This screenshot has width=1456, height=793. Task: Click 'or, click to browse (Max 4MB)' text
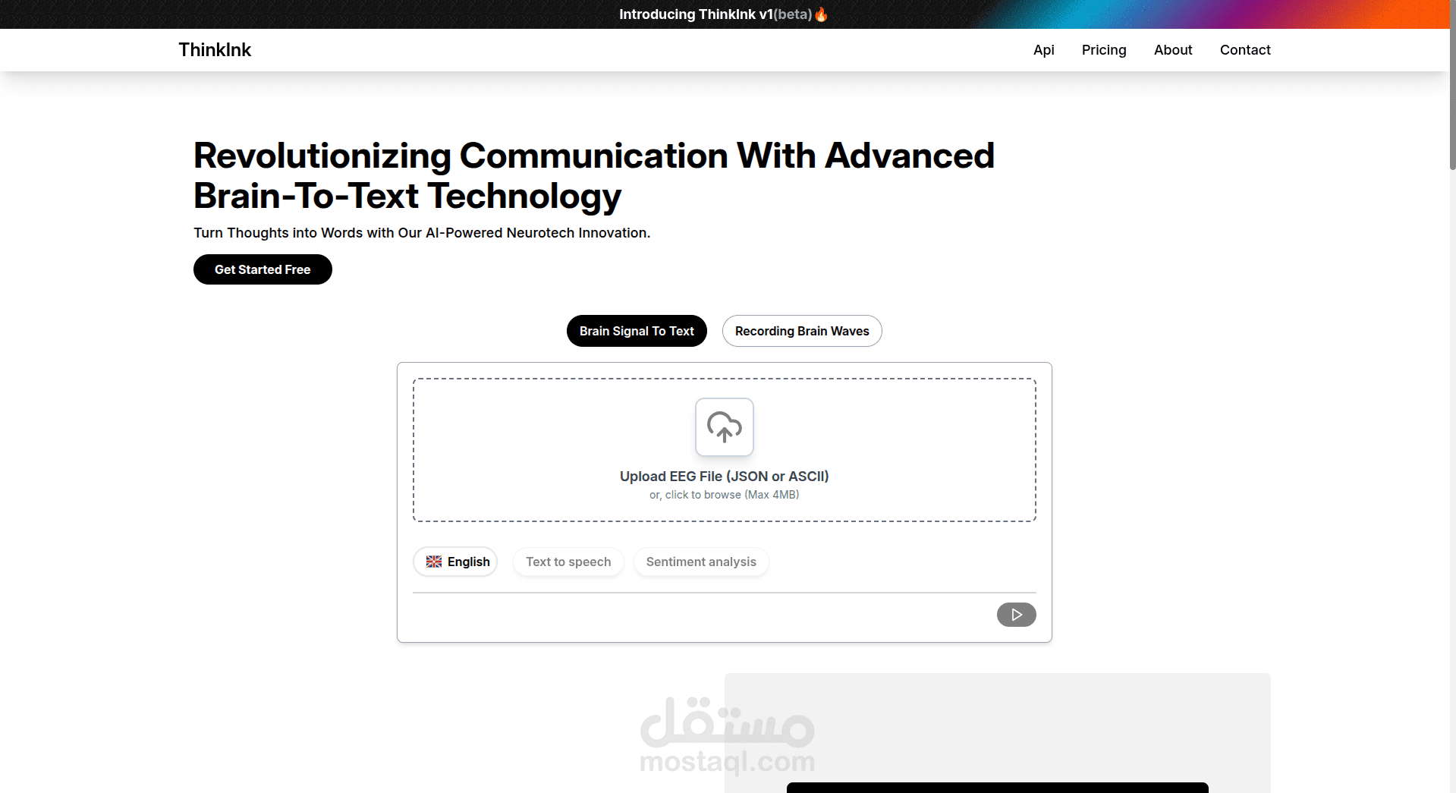[x=724, y=495]
